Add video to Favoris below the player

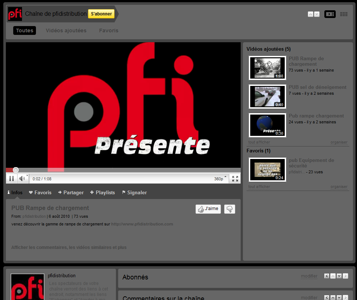click(40, 192)
